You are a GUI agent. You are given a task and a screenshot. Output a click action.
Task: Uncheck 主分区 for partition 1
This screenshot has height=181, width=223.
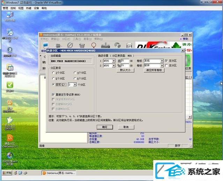tap(166, 61)
